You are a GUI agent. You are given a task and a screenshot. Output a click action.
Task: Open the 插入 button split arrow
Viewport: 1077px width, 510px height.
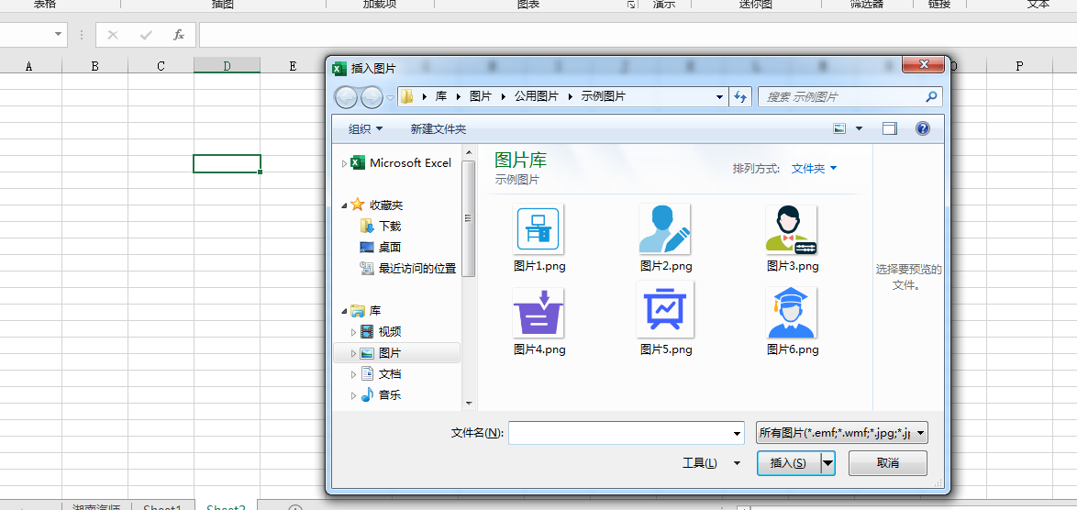point(828,463)
